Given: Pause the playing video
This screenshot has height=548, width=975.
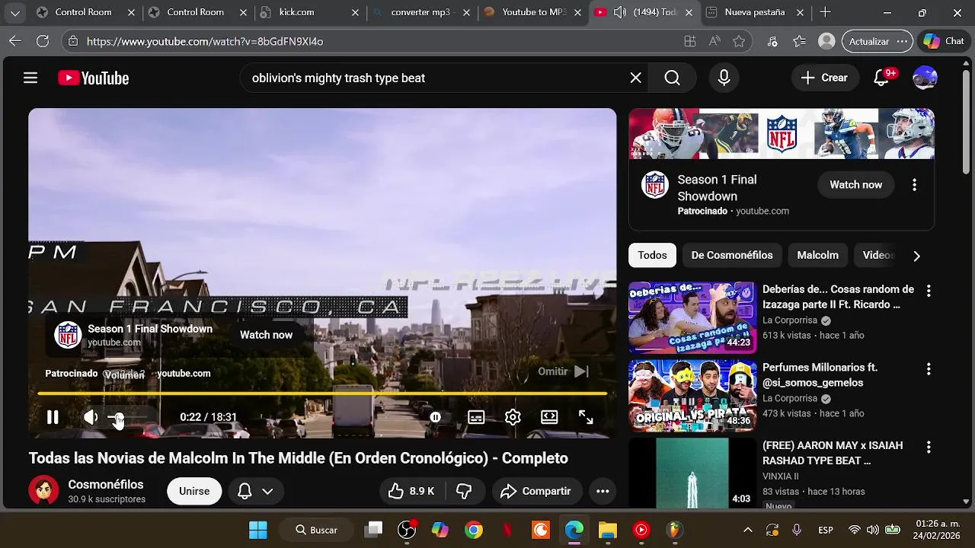Looking at the screenshot, I should click(x=53, y=417).
